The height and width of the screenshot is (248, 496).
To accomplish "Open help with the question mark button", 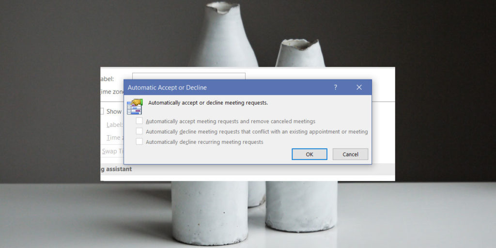I will point(335,87).
